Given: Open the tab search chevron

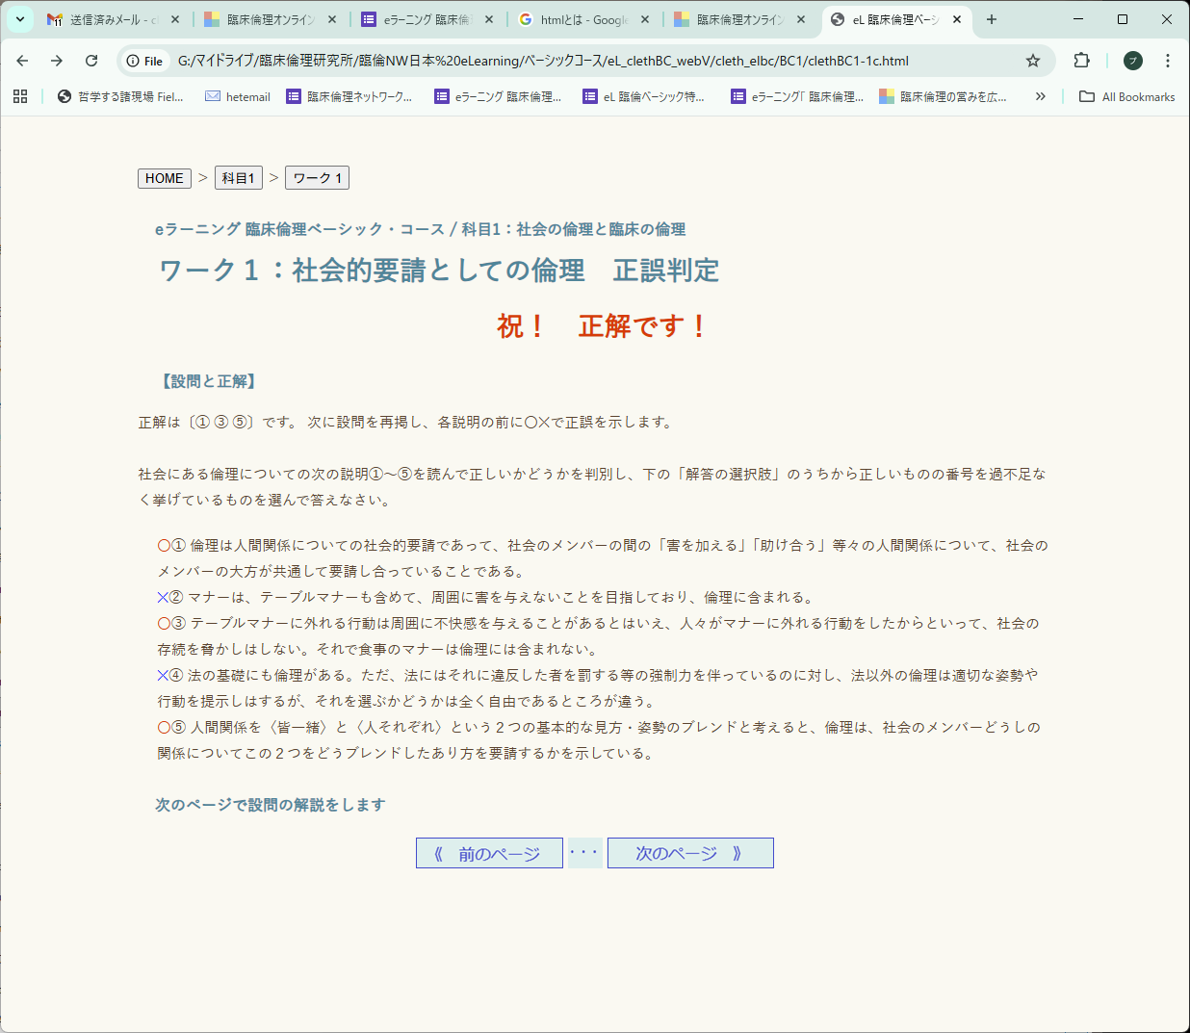Looking at the screenshot, I should 19,18.
